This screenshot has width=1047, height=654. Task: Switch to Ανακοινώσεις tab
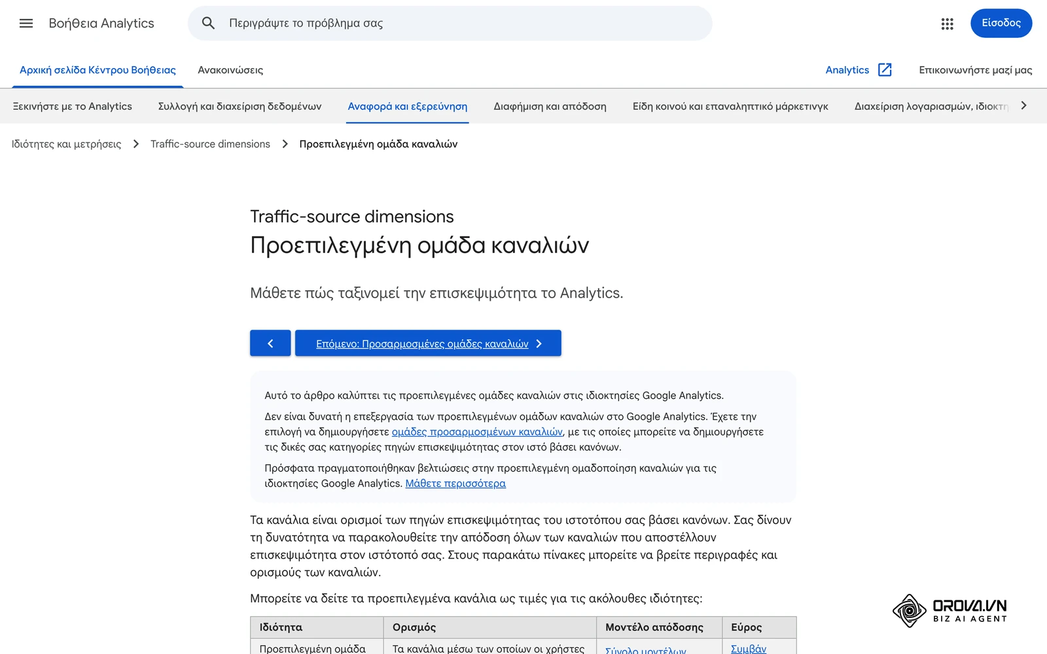230,70
